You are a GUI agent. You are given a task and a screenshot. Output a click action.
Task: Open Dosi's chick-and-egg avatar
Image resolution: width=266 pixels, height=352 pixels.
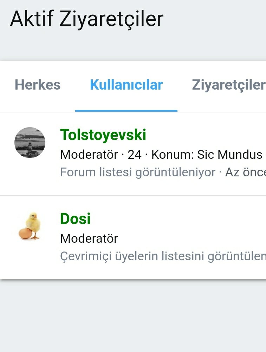[x=30, y=226]
